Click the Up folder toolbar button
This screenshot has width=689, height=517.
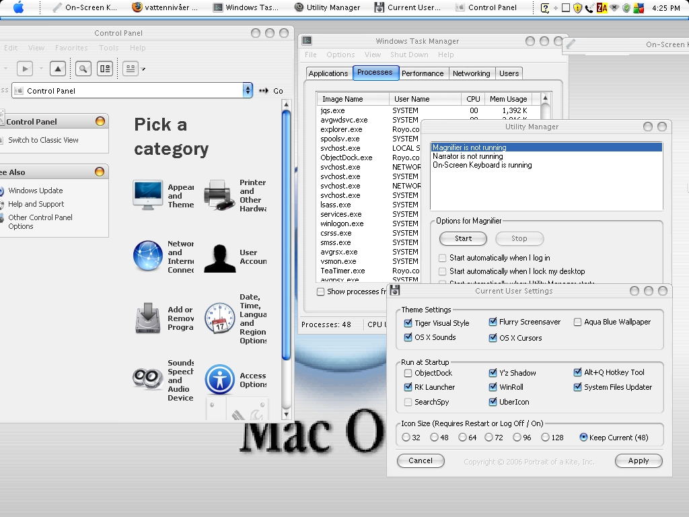click(x=58, y=69)
